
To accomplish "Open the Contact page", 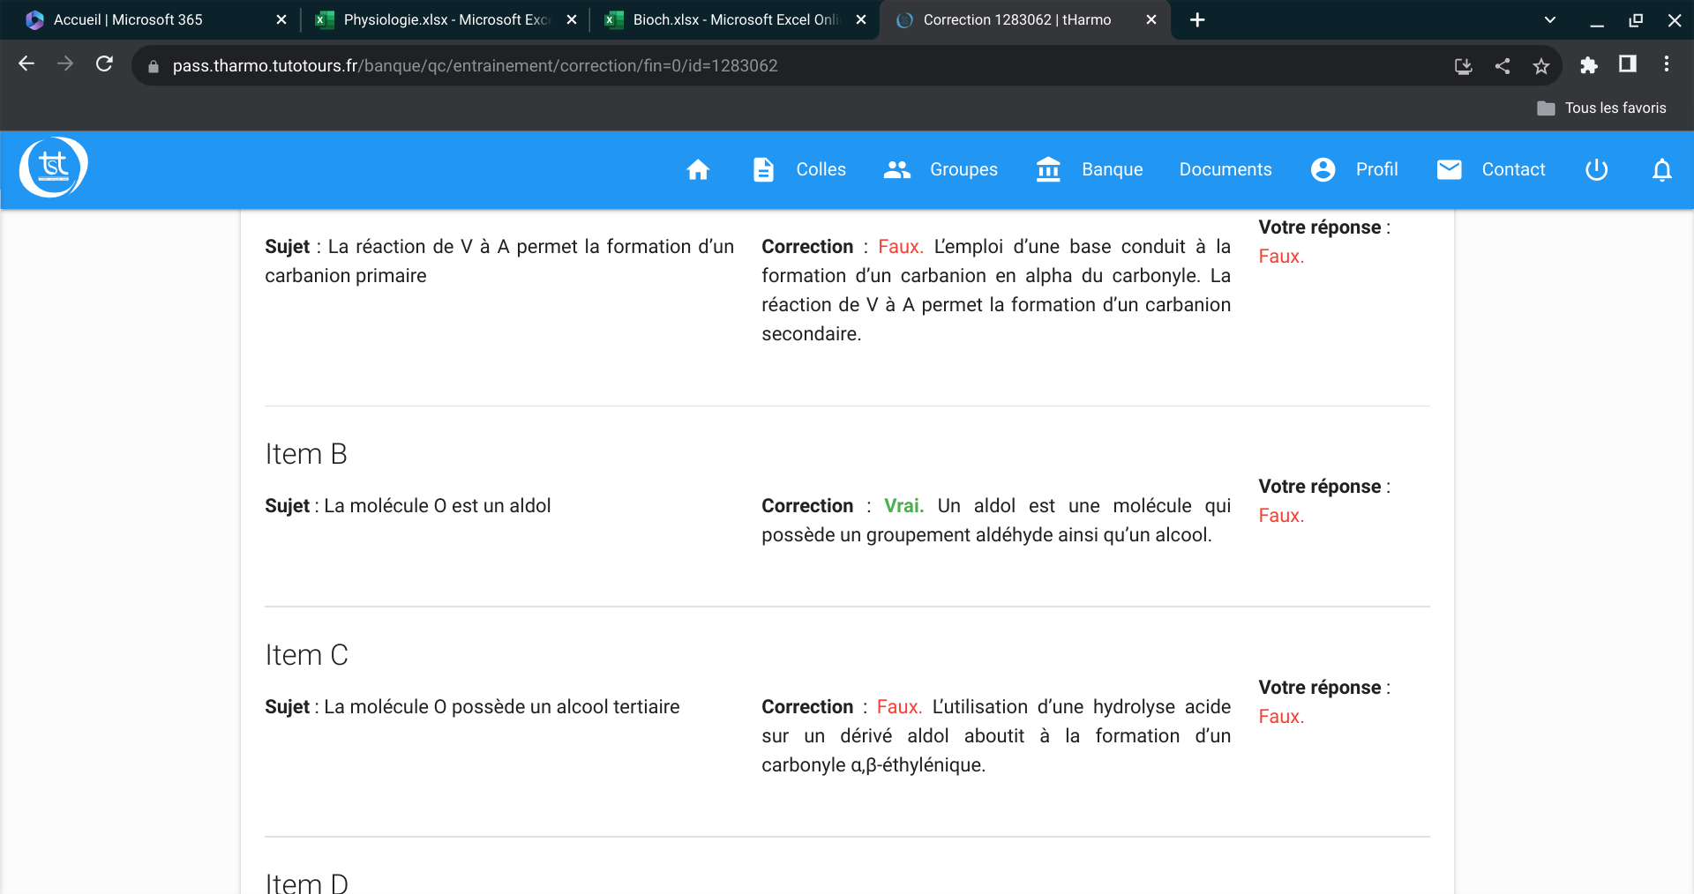I will click(1513, 169).
